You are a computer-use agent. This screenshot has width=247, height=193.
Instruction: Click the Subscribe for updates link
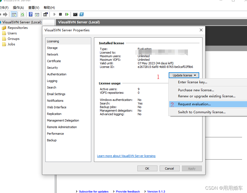[x=94, y=191]
